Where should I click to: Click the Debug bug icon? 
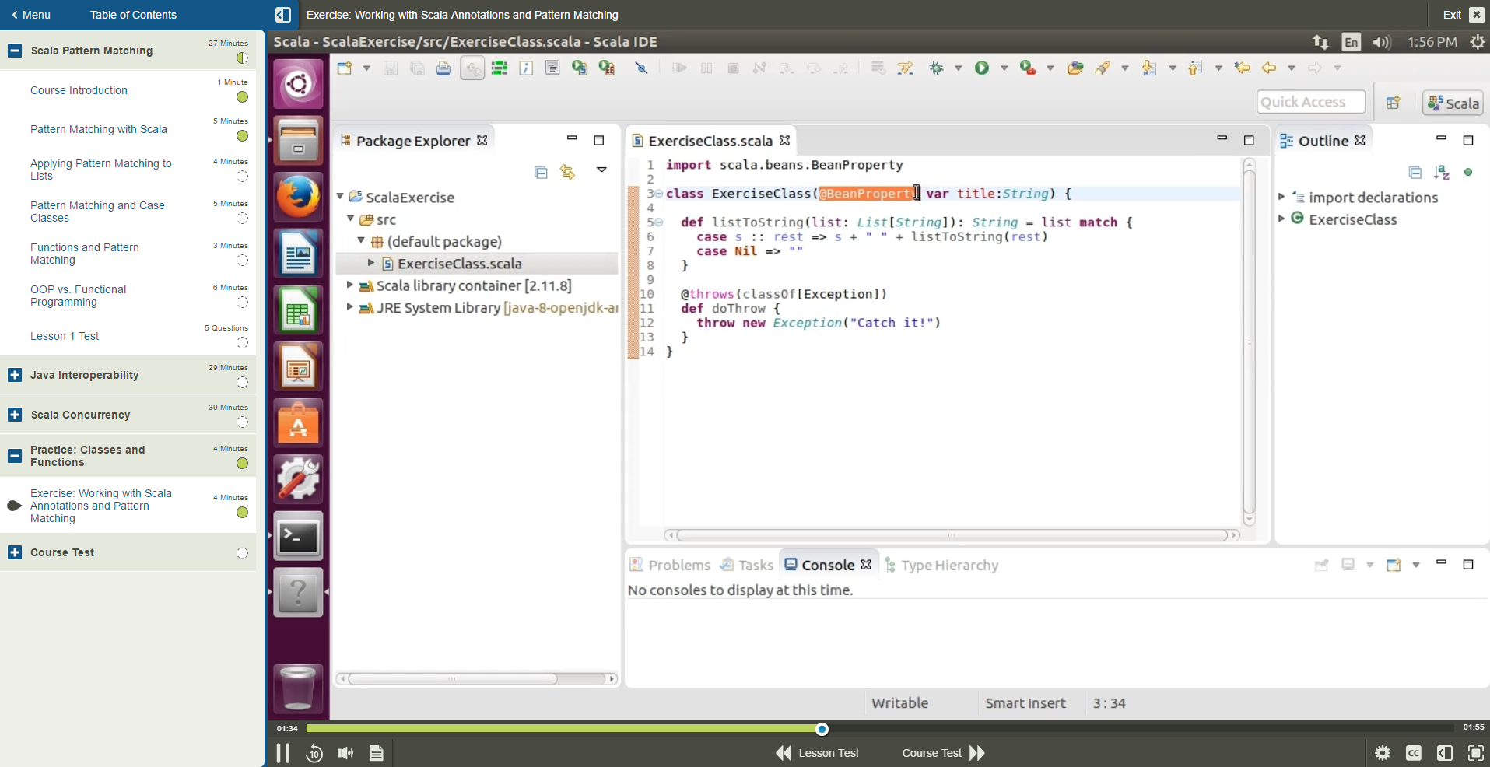(x=936, y=68)
